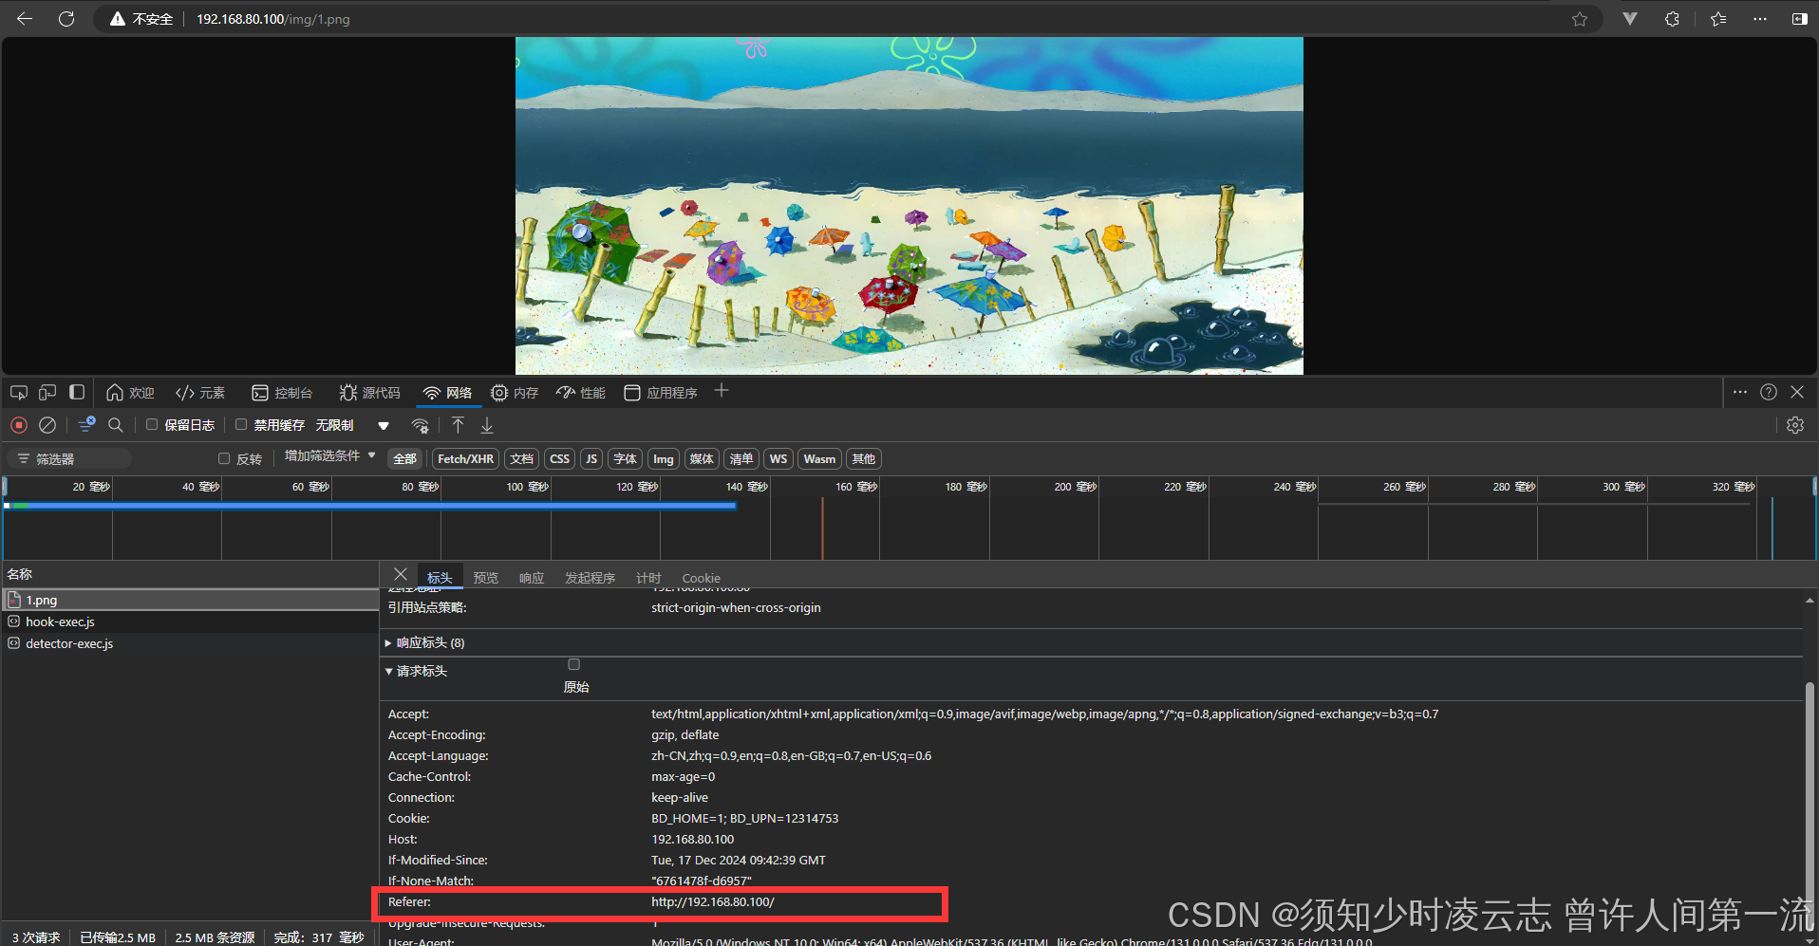Filter requests by JS
This screenshot has height=946, width=1819.
point(591,459)
